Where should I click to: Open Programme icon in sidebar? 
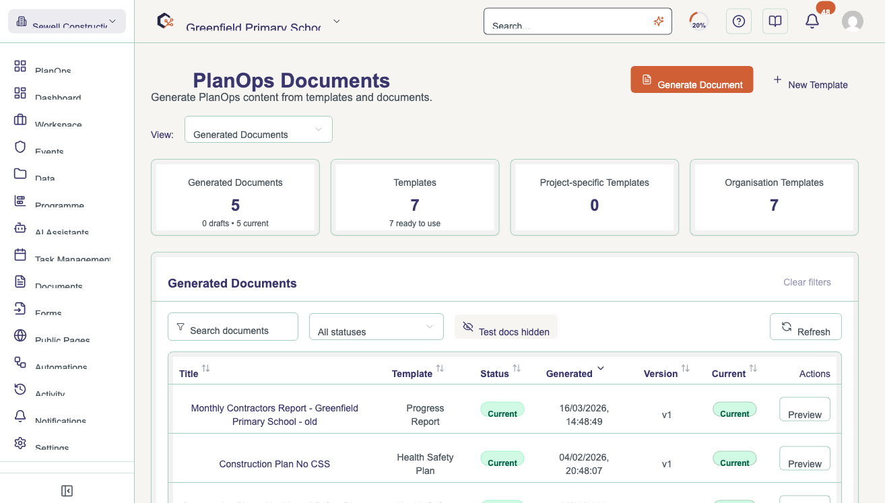tap(20, 201)
